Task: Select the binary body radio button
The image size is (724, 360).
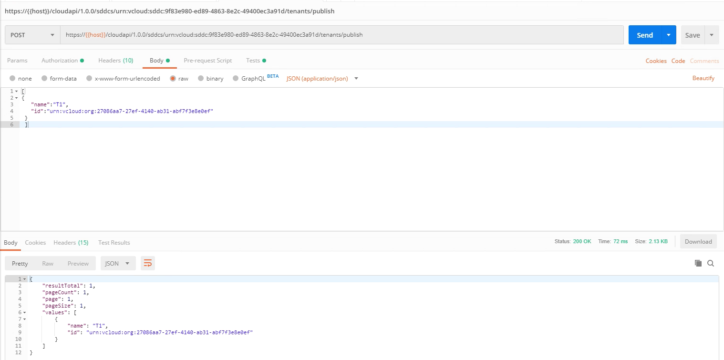Action: [x=201, y=79]
